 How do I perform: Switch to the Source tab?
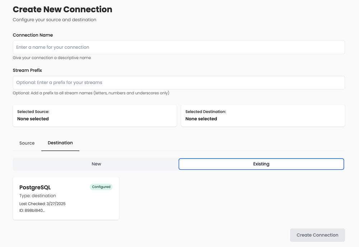tap(27, 143)
